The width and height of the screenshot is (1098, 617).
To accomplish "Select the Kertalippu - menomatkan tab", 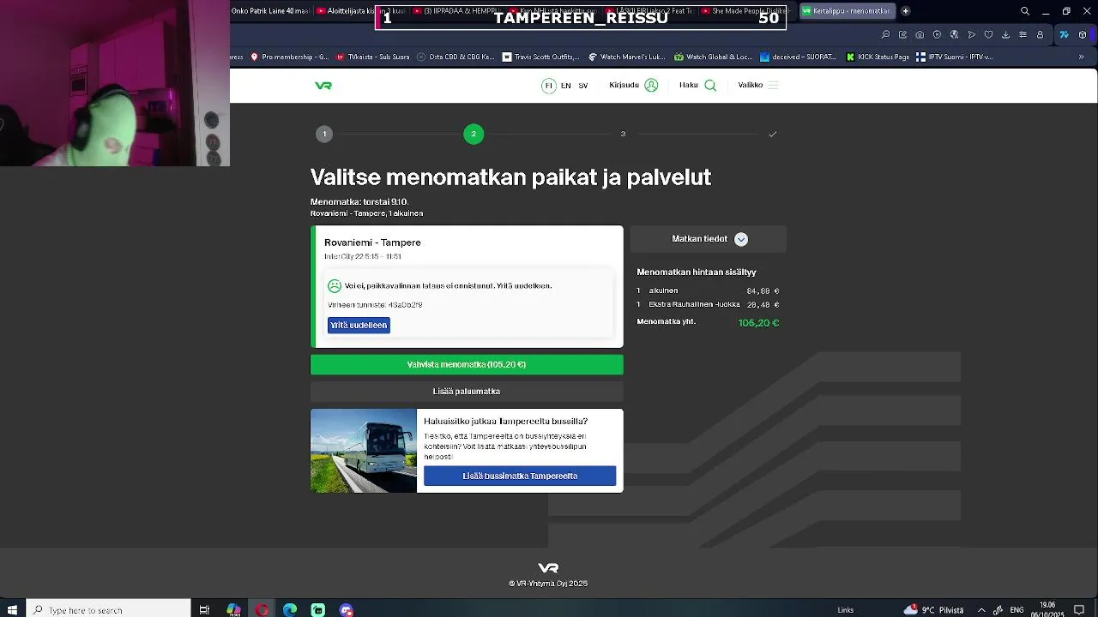I will [x=848, y=11].
